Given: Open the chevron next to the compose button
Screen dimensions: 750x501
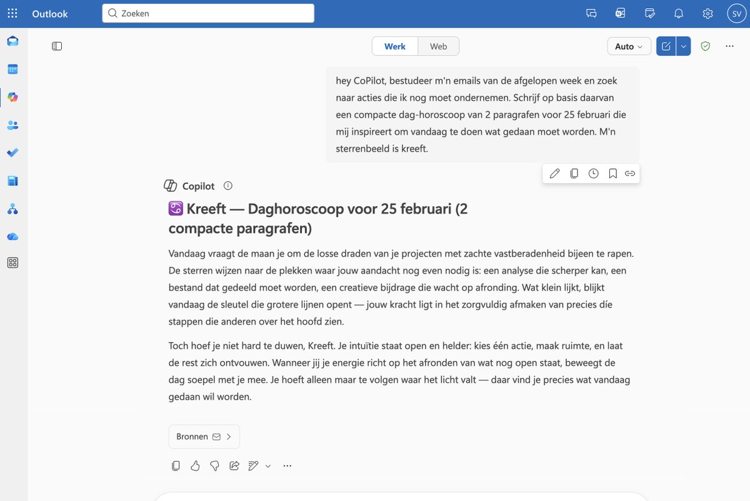Looking at the screenshot, I should tap(682, 46).
